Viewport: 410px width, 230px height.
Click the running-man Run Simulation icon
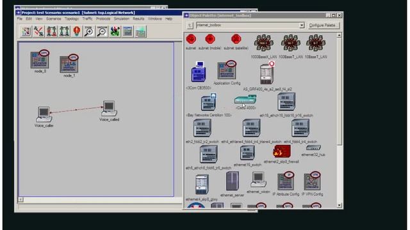coord(115,31)
